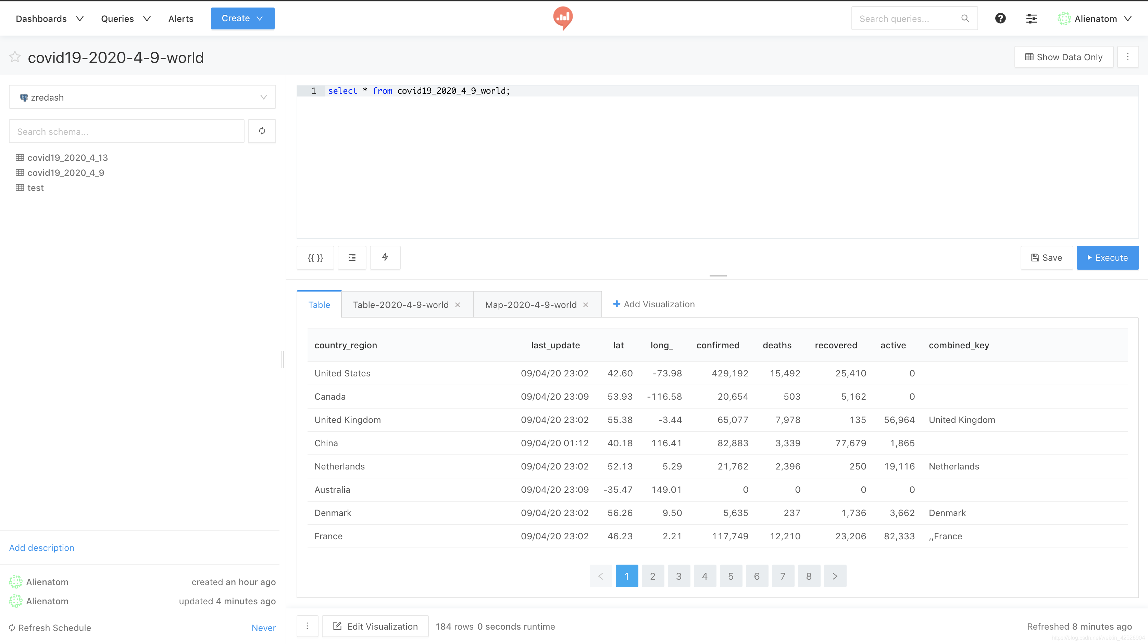Screen dimensions: 1148x644
Task: Sort by the last_update column header
Action: [x=555, y=345]
